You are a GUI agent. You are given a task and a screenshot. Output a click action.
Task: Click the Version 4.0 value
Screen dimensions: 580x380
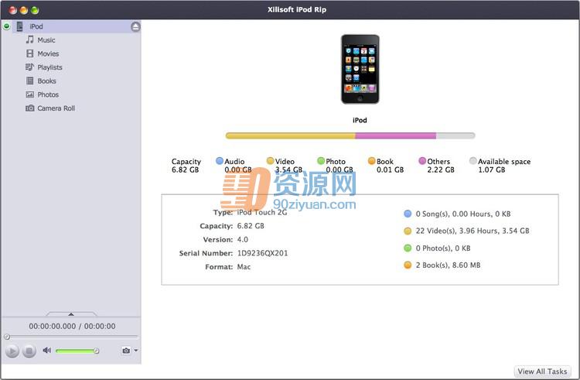[243, 240]
